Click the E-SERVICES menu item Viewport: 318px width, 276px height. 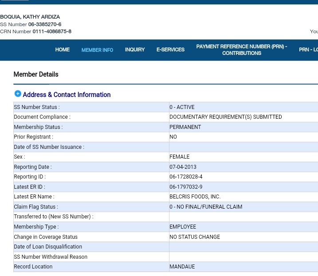(x=170, y=50)
